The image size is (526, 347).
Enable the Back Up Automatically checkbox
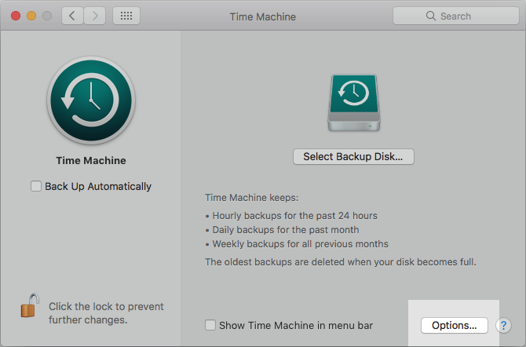(x=35, y=187)
